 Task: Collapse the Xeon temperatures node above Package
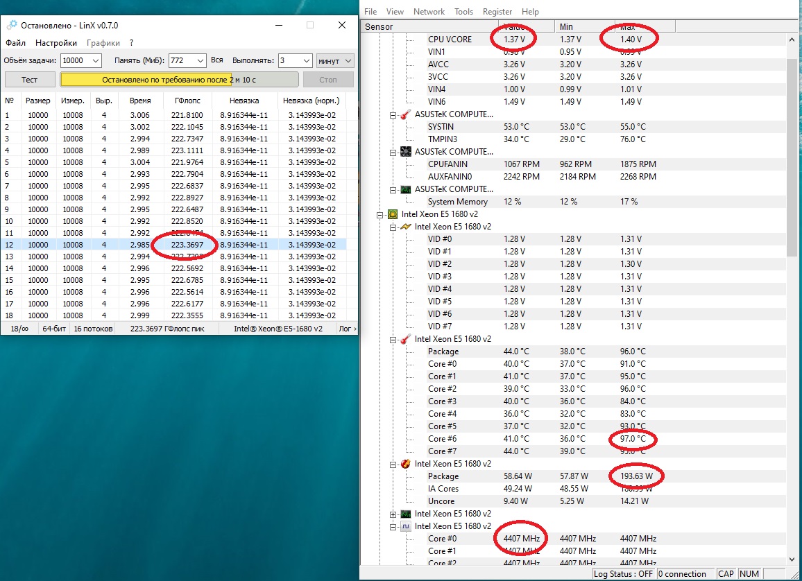point(393,340)
